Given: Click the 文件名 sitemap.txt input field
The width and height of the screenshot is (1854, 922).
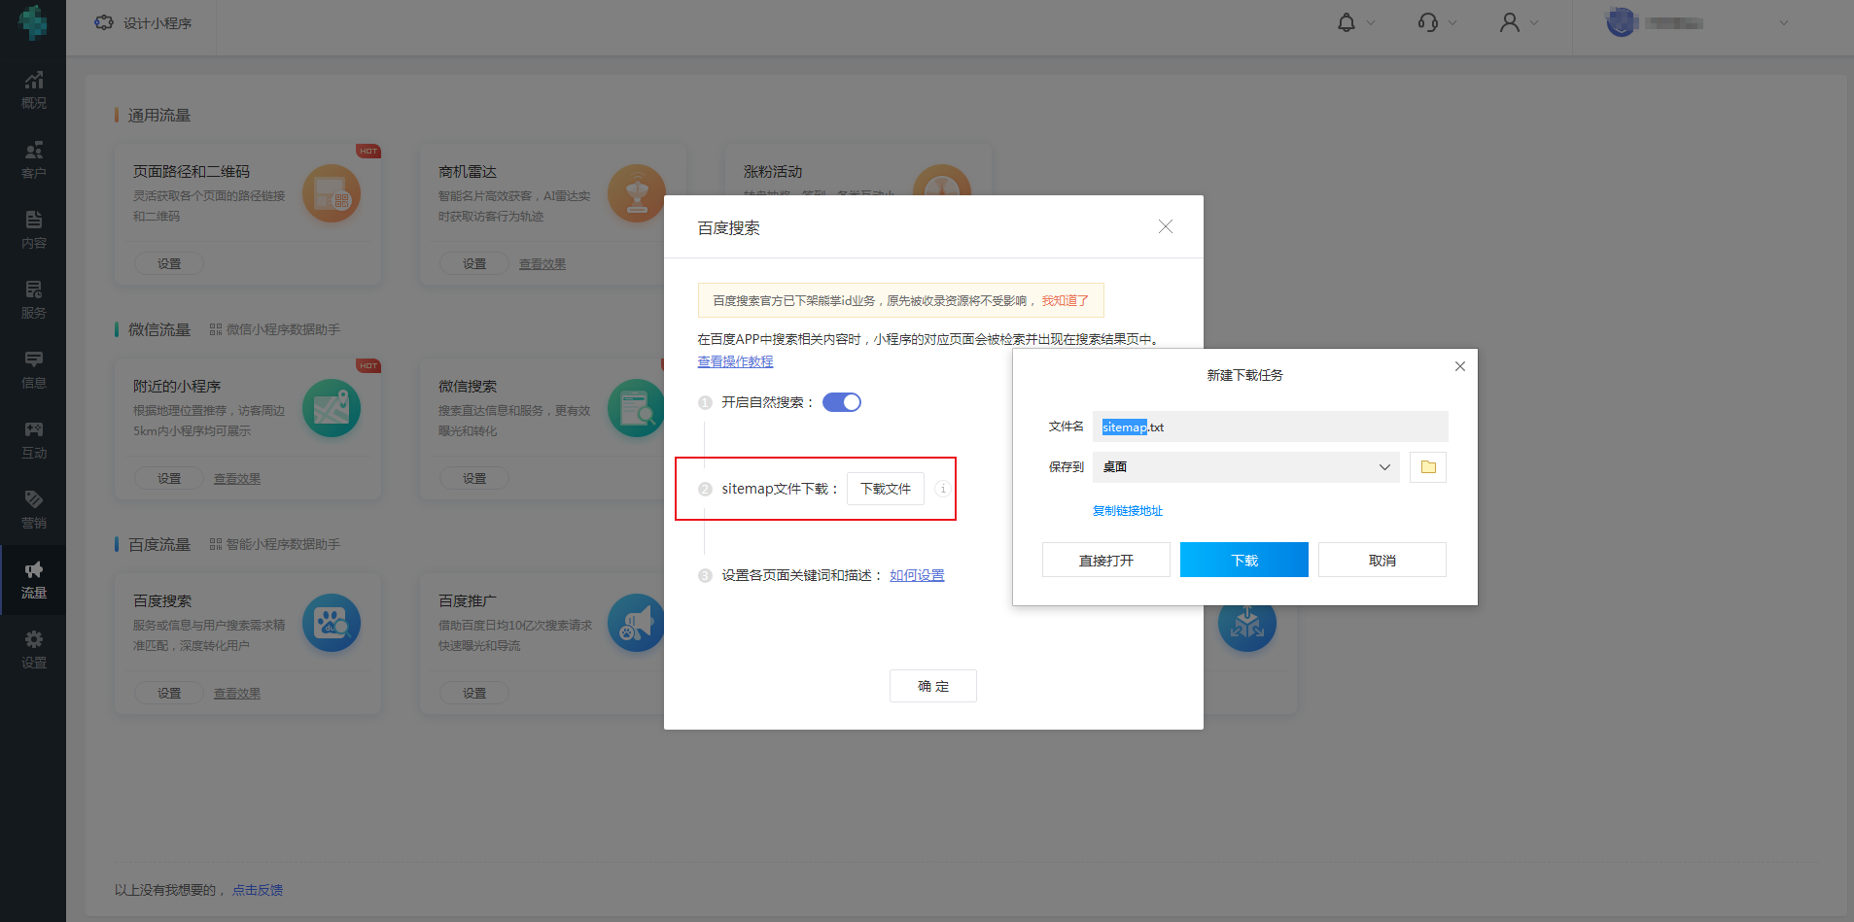Looking at the screenshot, I should (1271, 427).
